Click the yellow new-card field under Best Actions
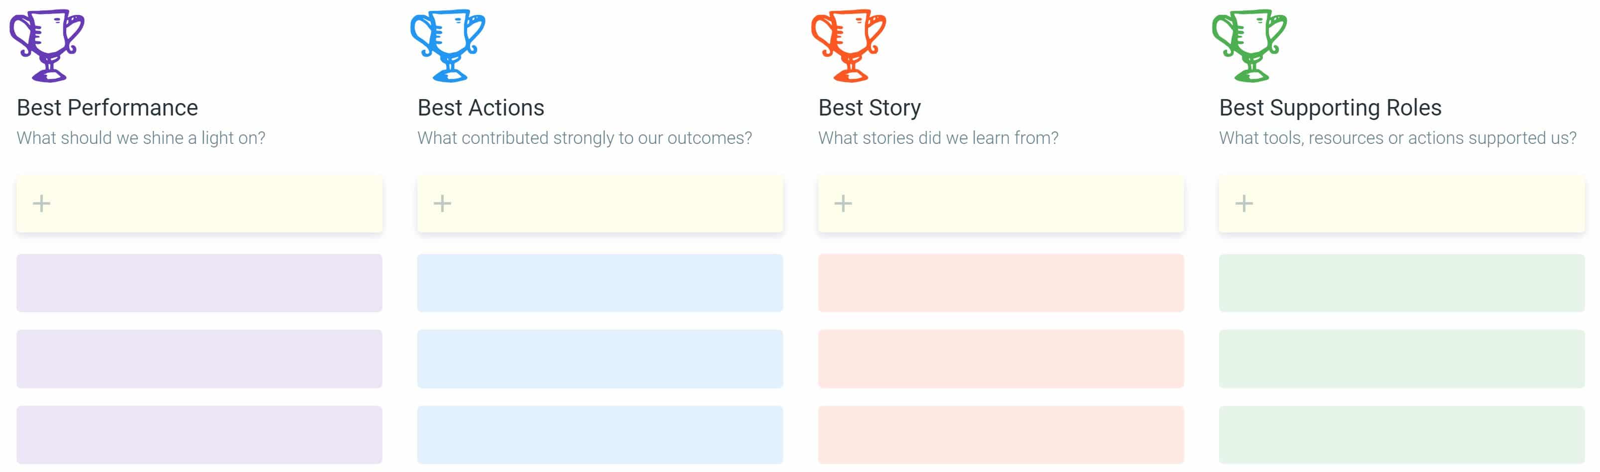The image size is (1600, 472). point(600,204)
